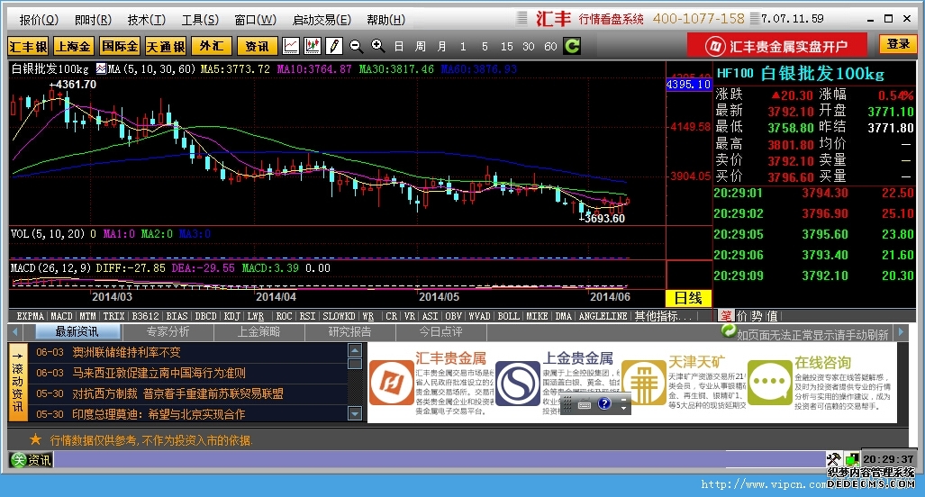Select the pencil drawing tool

(334, 46)
